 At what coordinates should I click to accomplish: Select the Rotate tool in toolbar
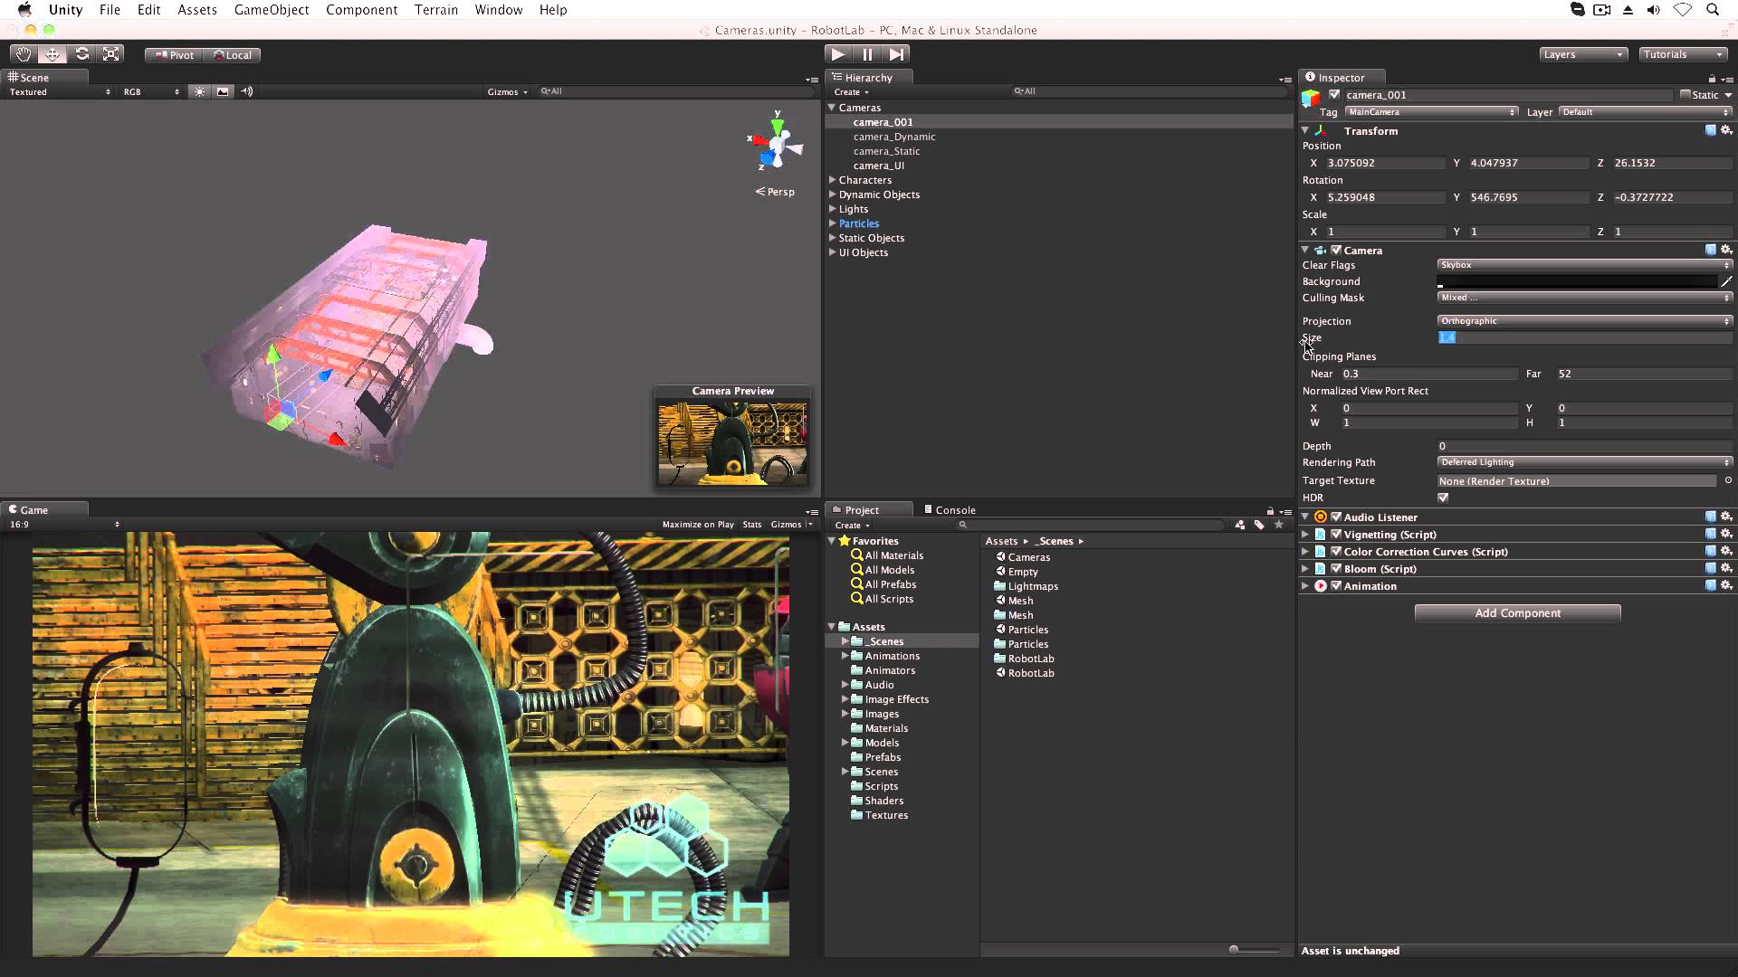(x=81, y=54)
